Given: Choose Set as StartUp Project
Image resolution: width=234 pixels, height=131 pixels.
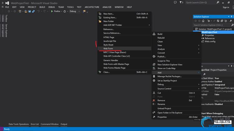Looking at the screenshot, I should coord(176,81).
